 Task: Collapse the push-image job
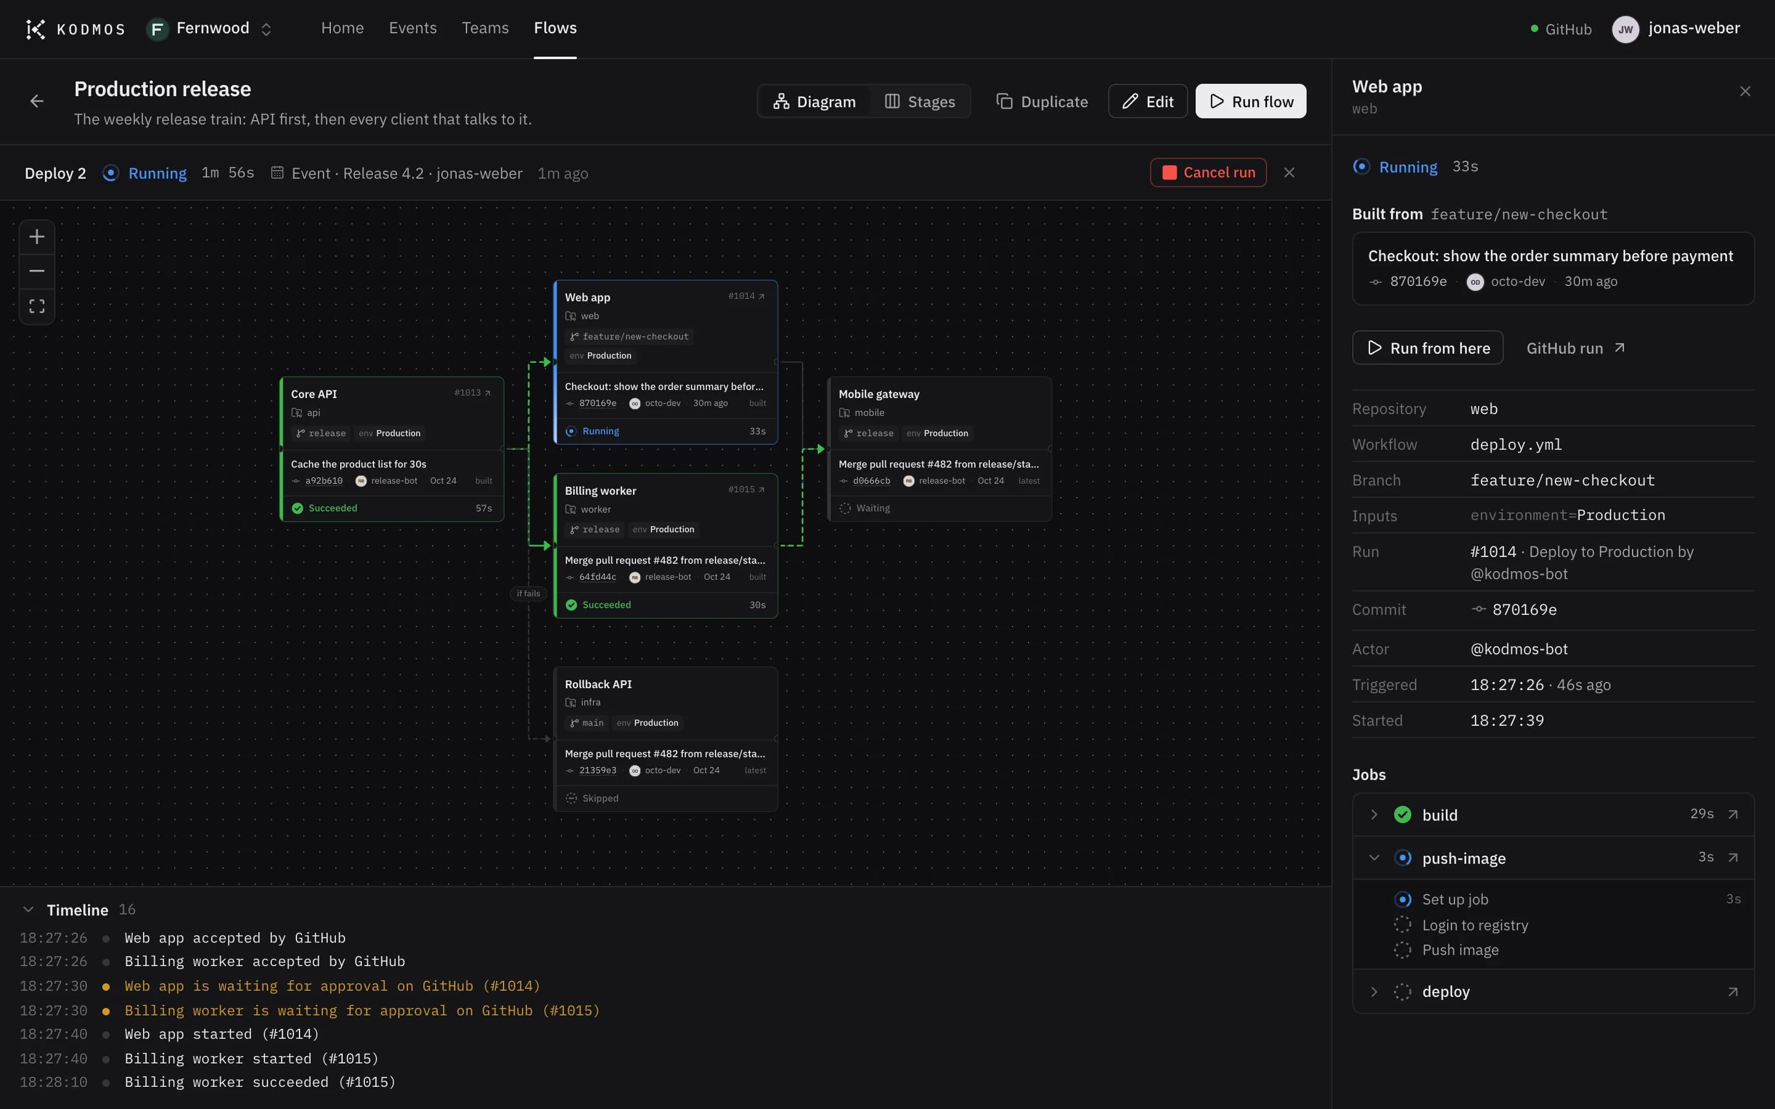(1374, 858)
